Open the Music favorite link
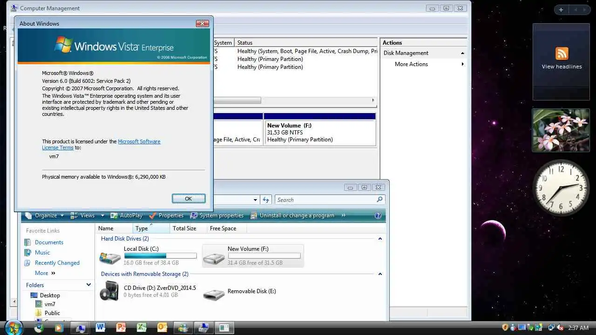The height and width of the screenshot is (335, 596). (x=42, y=253)
